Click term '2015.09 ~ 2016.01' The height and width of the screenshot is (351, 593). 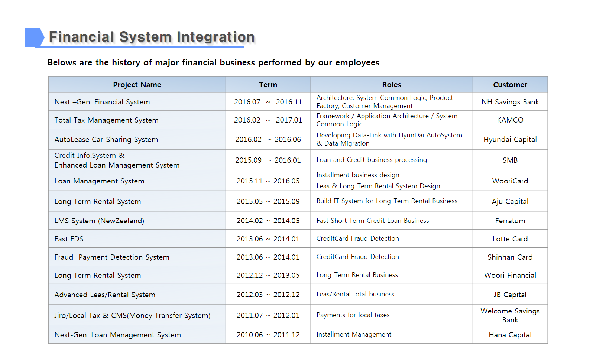[x=268, y=160]
